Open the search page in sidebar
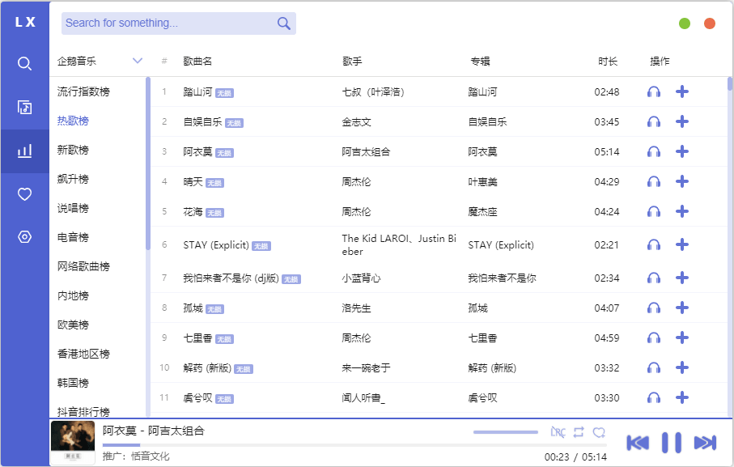Viewport: 734px width, 467px height. [24, 63]
